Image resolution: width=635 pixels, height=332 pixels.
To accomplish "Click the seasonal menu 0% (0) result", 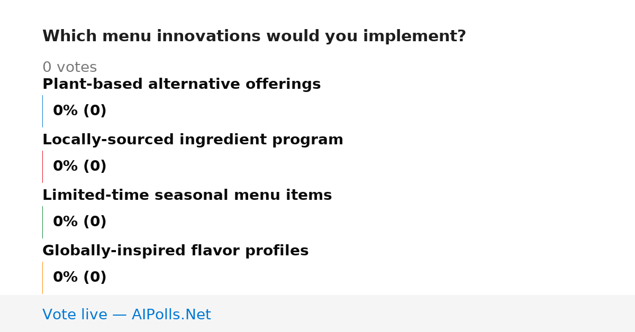I will (x=79, y=222).
